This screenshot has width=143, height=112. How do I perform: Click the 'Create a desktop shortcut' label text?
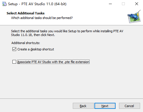[x=36, y=49]
